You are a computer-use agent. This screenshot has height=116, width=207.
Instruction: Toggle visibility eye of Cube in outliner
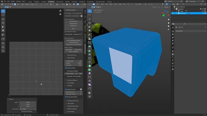tap(203, 11)
